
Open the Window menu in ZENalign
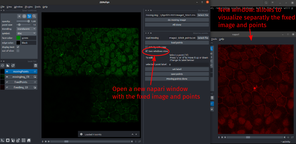18,6
